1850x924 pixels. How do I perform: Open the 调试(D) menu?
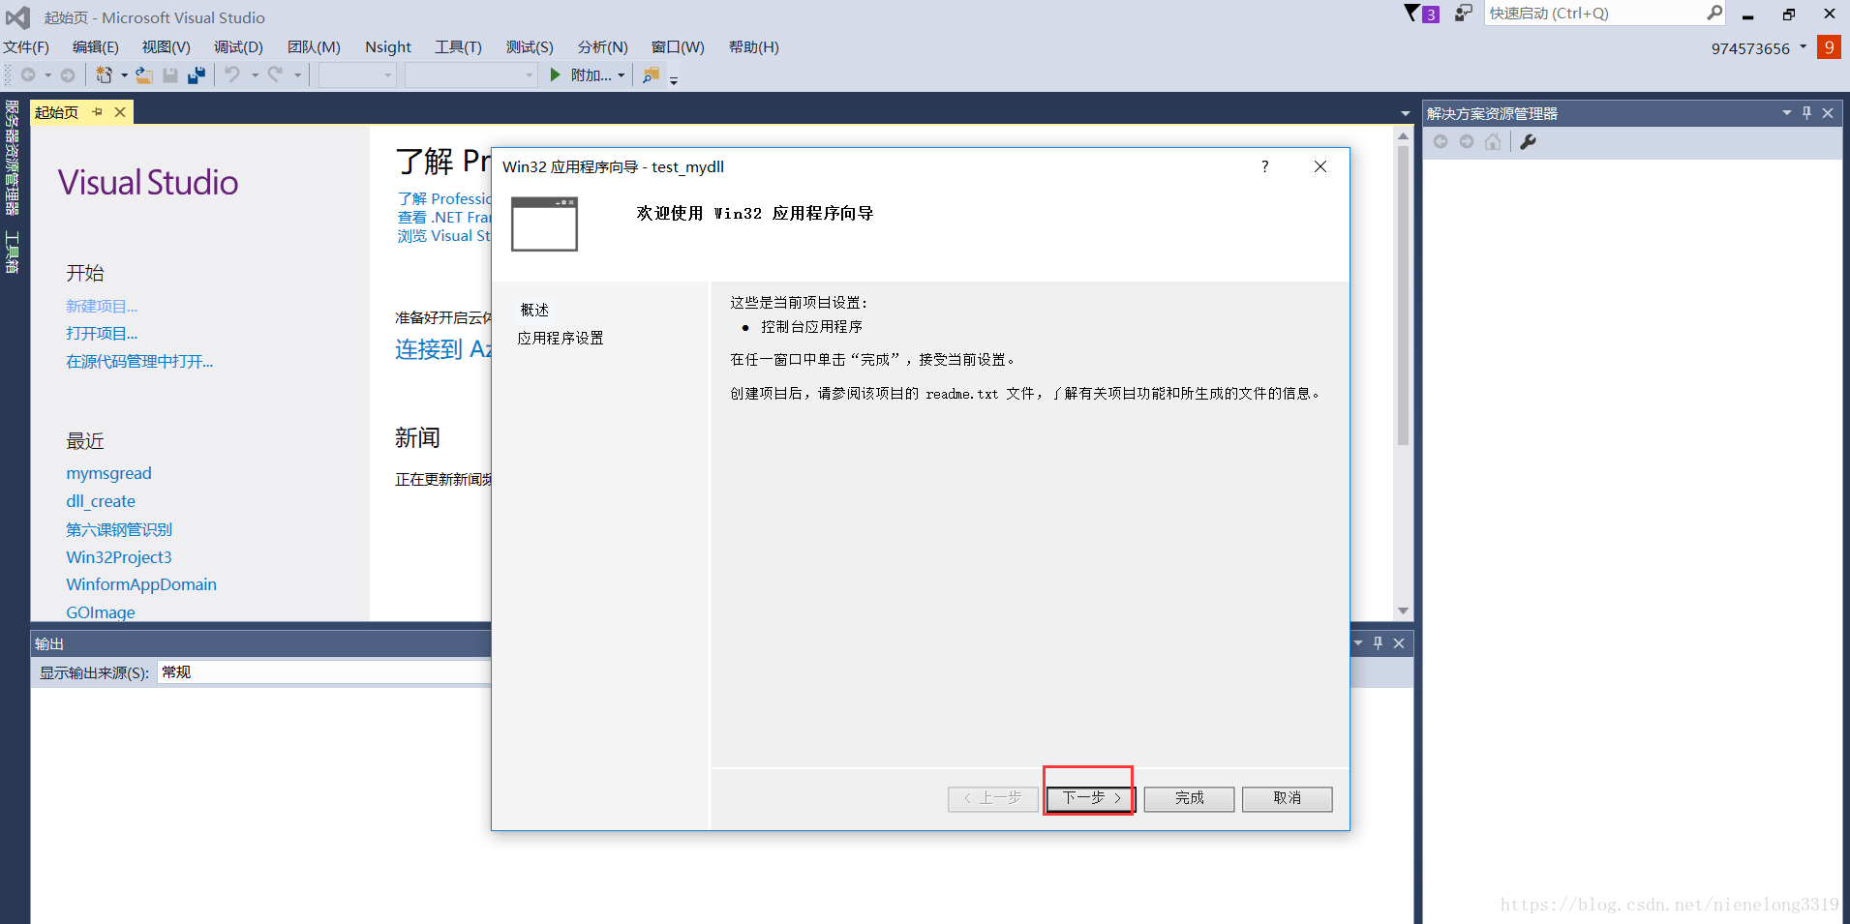(x=238, y=47)
